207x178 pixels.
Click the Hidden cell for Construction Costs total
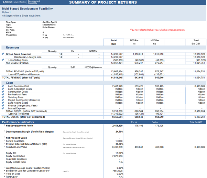pyautogui.click(x=119, y=92)
